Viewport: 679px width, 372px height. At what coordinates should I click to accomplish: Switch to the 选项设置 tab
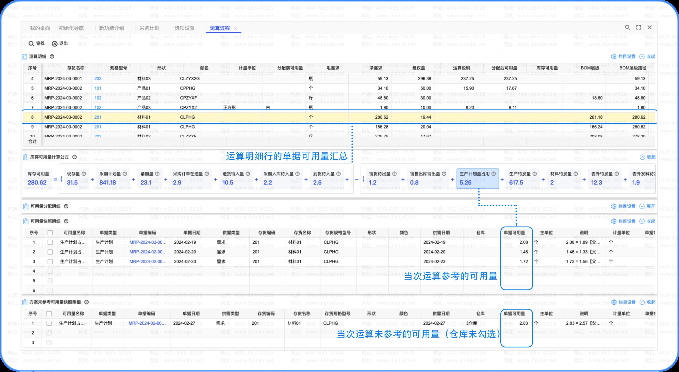pyautogui.click(x=185, y=28)
